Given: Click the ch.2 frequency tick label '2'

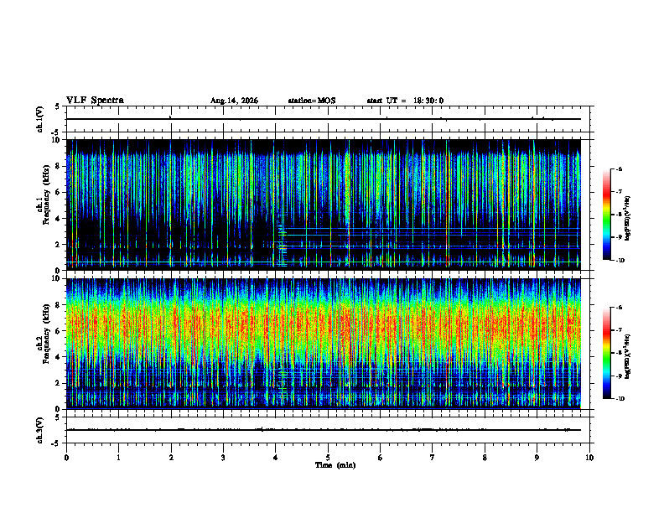Looking at the screenshot, I should pyautogui.click(x=59, y=383).
